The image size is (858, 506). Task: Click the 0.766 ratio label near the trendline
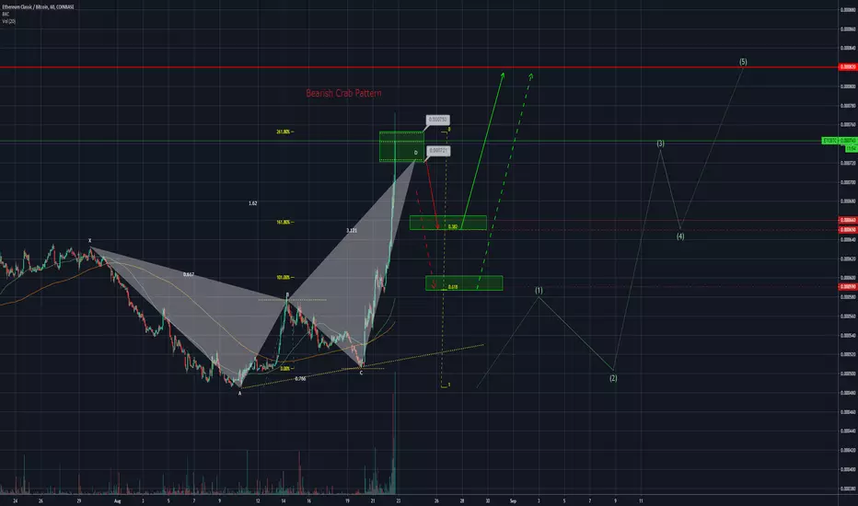point(300,378)
